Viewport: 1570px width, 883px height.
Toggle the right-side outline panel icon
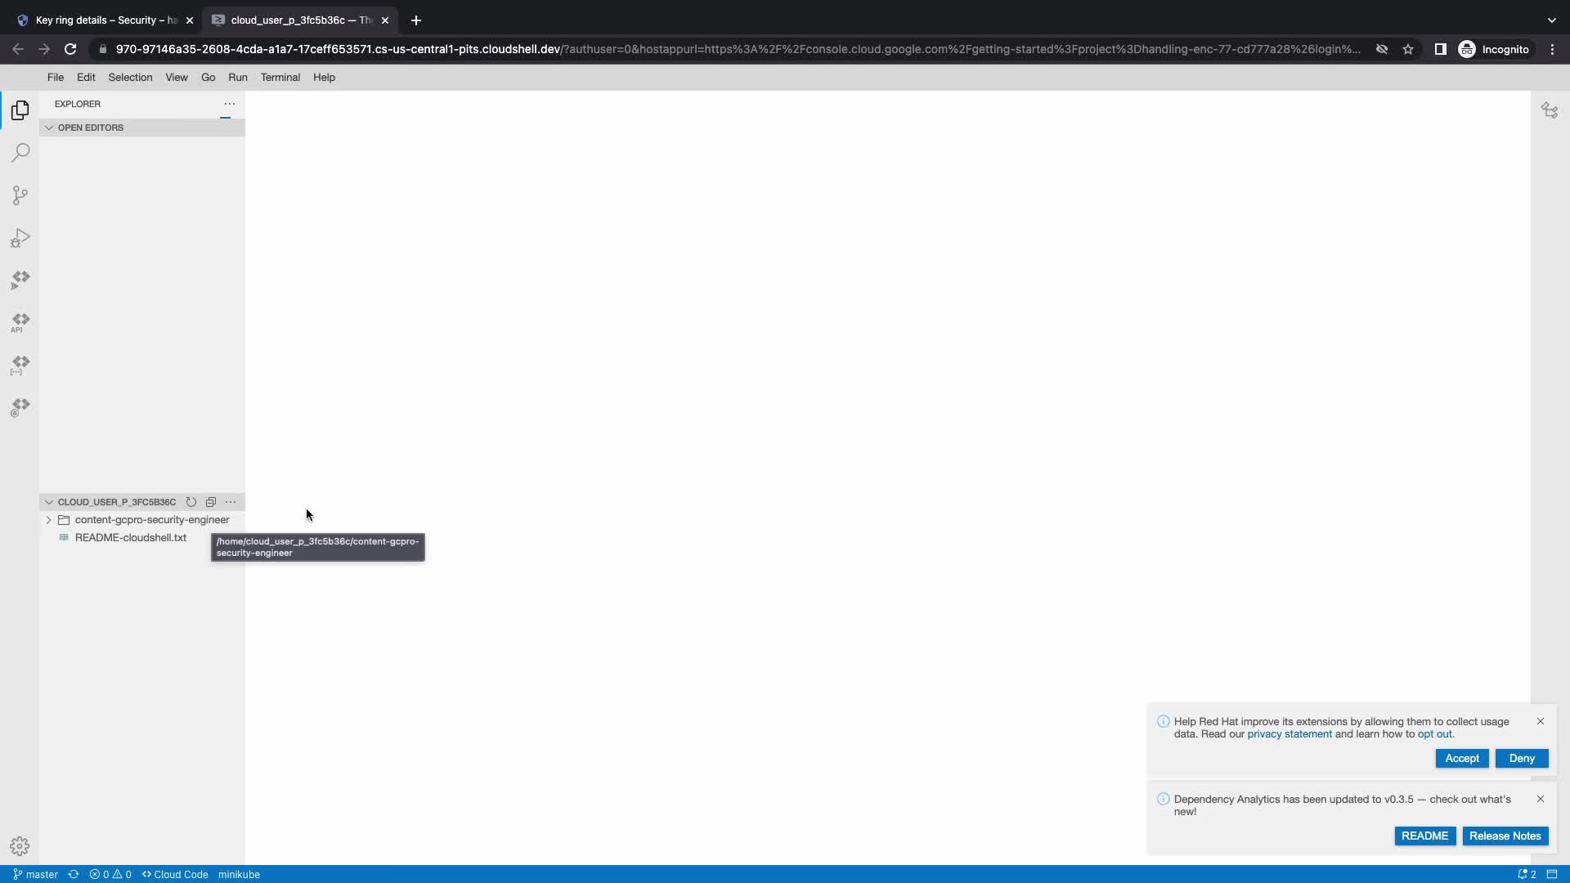(x=1550, y=110)
